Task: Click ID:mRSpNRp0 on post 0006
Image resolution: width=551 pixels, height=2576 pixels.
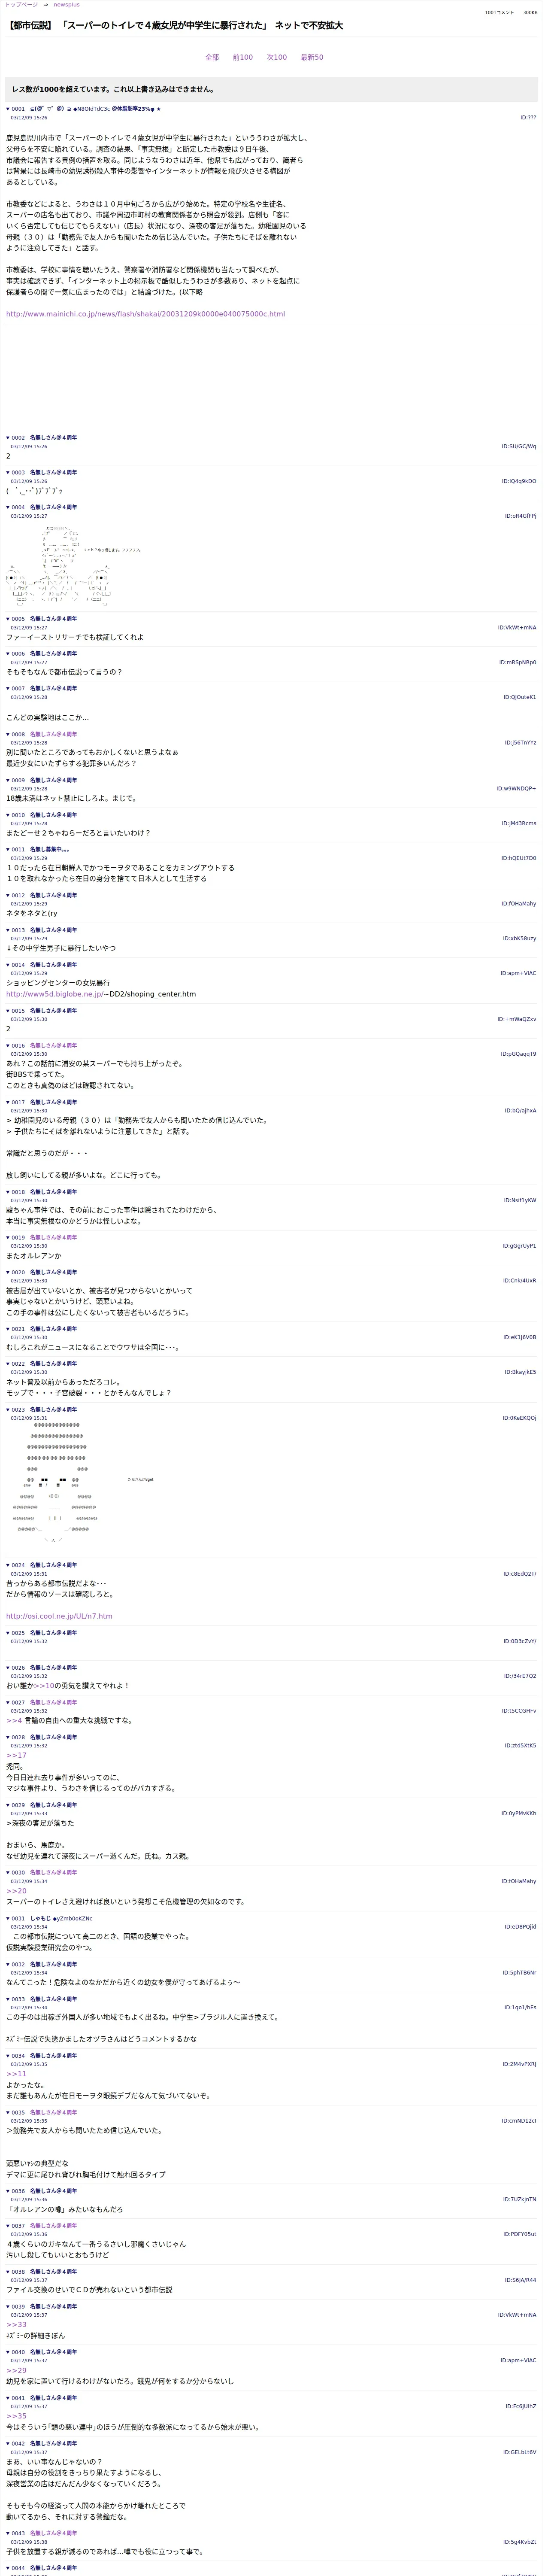Action: point(518,662)
